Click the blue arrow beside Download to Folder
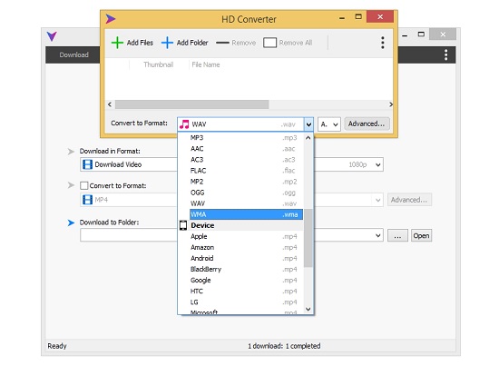The height and width of the screenshot is (366, 499). (71, 223)
